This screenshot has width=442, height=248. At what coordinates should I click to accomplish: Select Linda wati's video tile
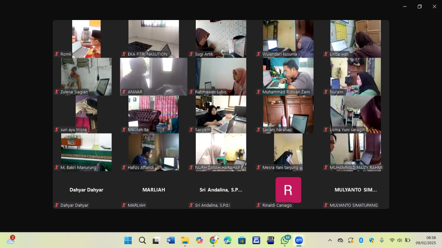click(x=356, y=39)
